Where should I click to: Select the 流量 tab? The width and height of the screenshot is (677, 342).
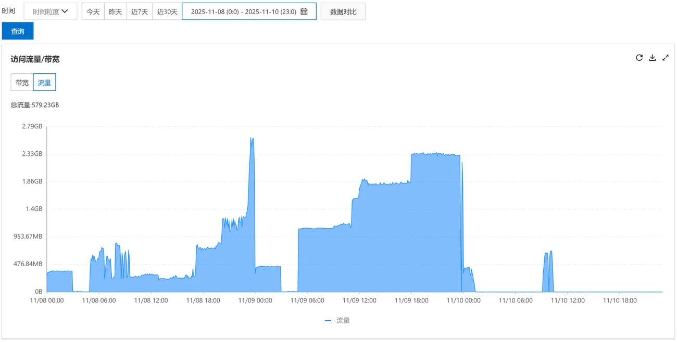(44, 82)
